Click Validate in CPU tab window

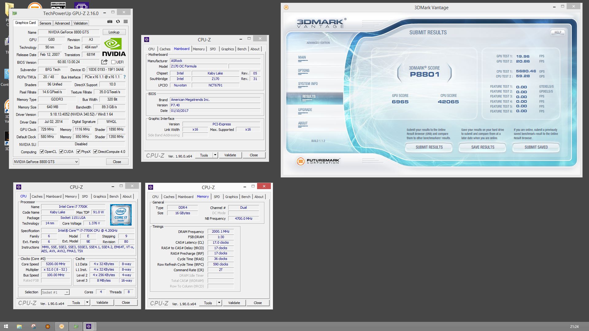point(102,302)
